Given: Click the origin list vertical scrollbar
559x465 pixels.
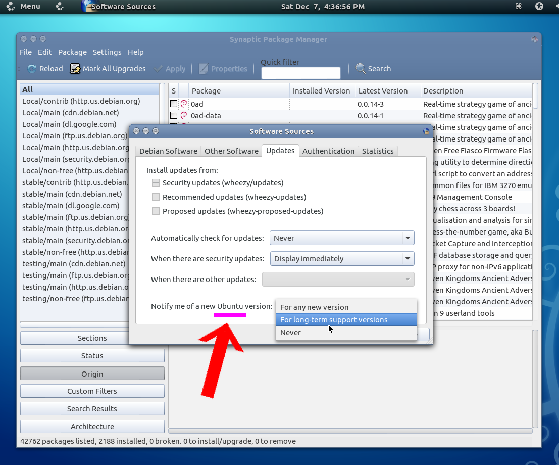Looking at the screenshot, I should point(162,104).
